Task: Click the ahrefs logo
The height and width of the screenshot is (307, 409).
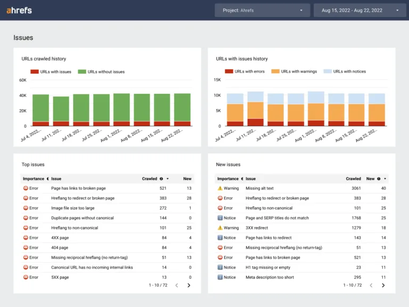Action: point(19,11)
